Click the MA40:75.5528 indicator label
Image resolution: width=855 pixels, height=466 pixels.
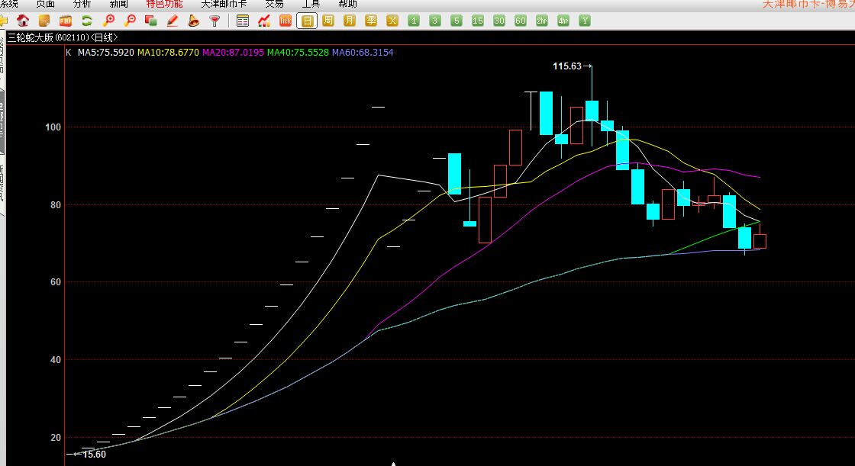pyautogui.click(x=298, y=53)
